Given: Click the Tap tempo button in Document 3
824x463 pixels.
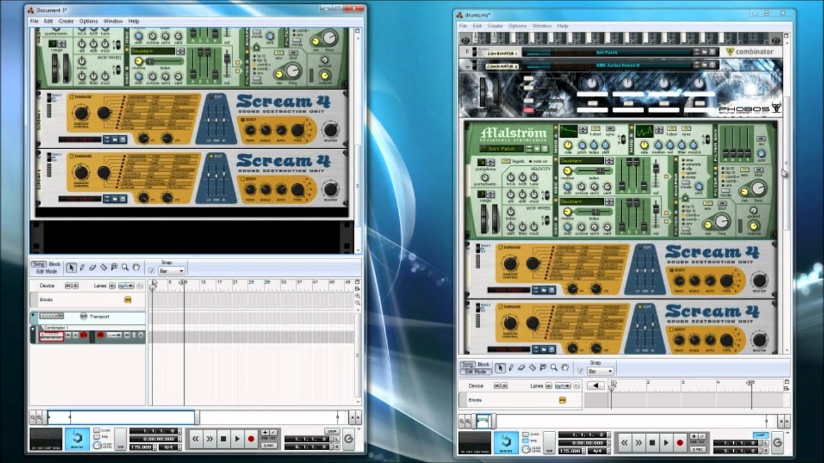Looking at the screenshot, I should click(x=120, y=439).
